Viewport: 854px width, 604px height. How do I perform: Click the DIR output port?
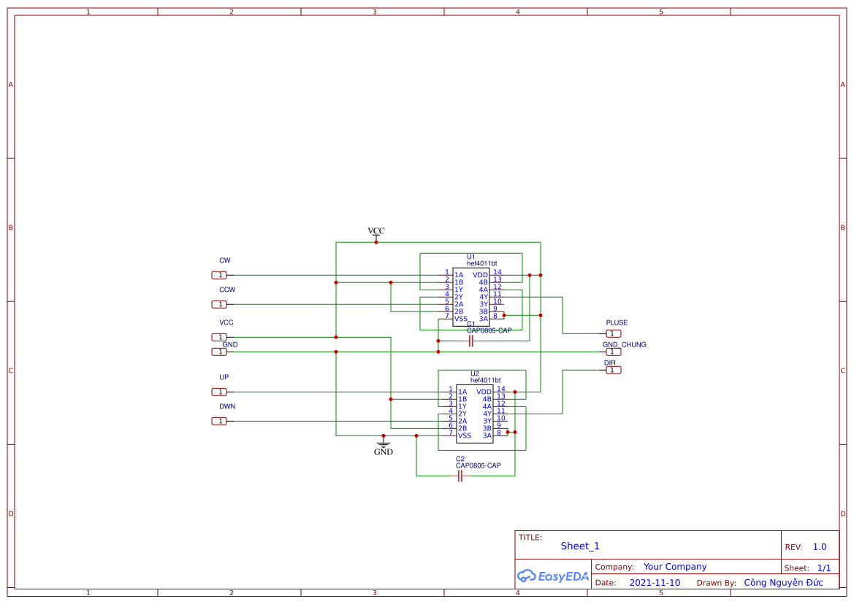612,370
